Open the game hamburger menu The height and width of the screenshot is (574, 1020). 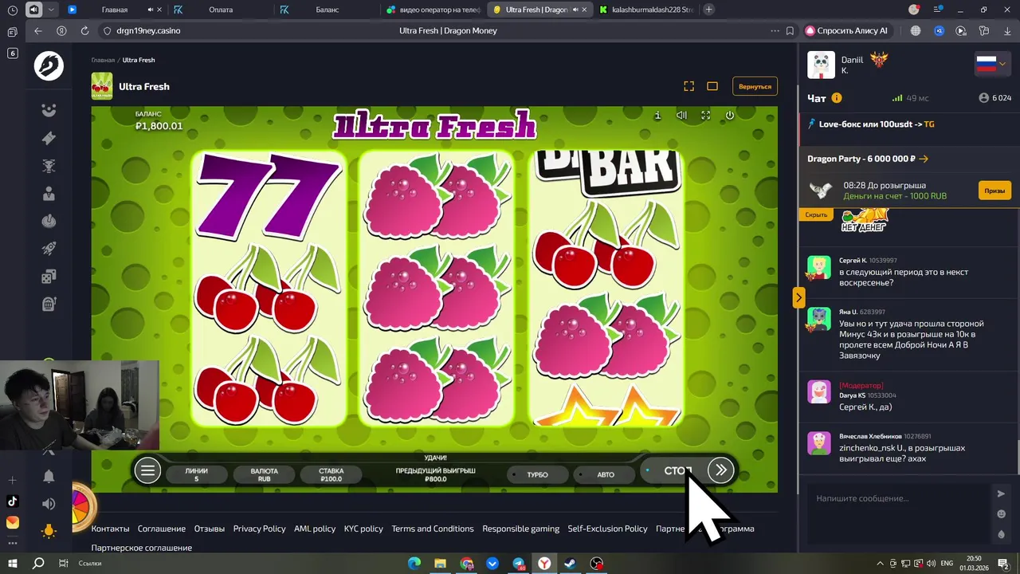[x=147, y=470]
